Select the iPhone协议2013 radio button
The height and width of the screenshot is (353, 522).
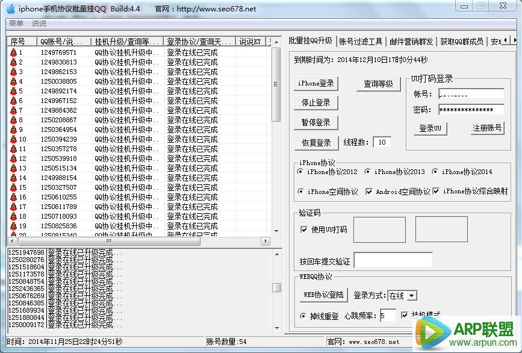367,172
